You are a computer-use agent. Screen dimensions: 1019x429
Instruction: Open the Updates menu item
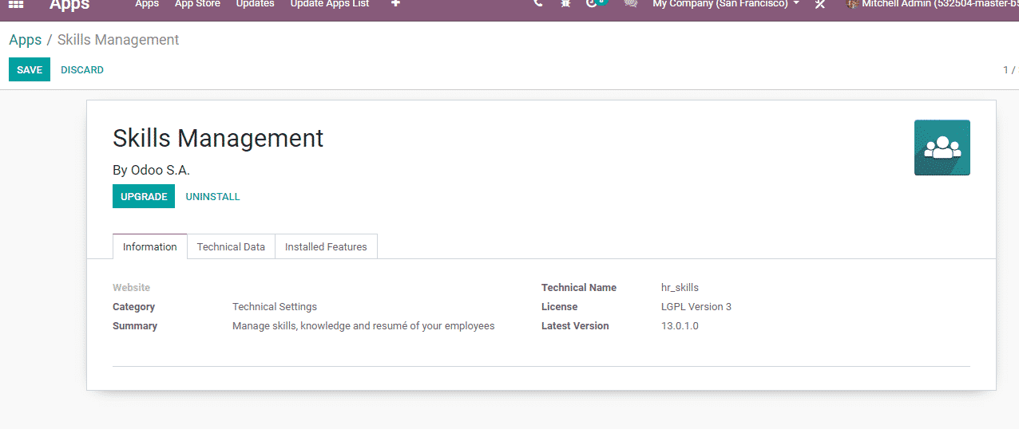tap(255, 4)
